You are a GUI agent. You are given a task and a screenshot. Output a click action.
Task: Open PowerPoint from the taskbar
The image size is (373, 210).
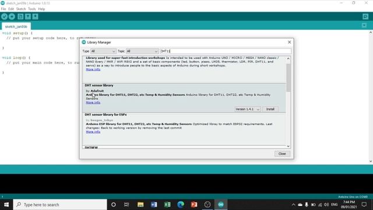(194, 205)
